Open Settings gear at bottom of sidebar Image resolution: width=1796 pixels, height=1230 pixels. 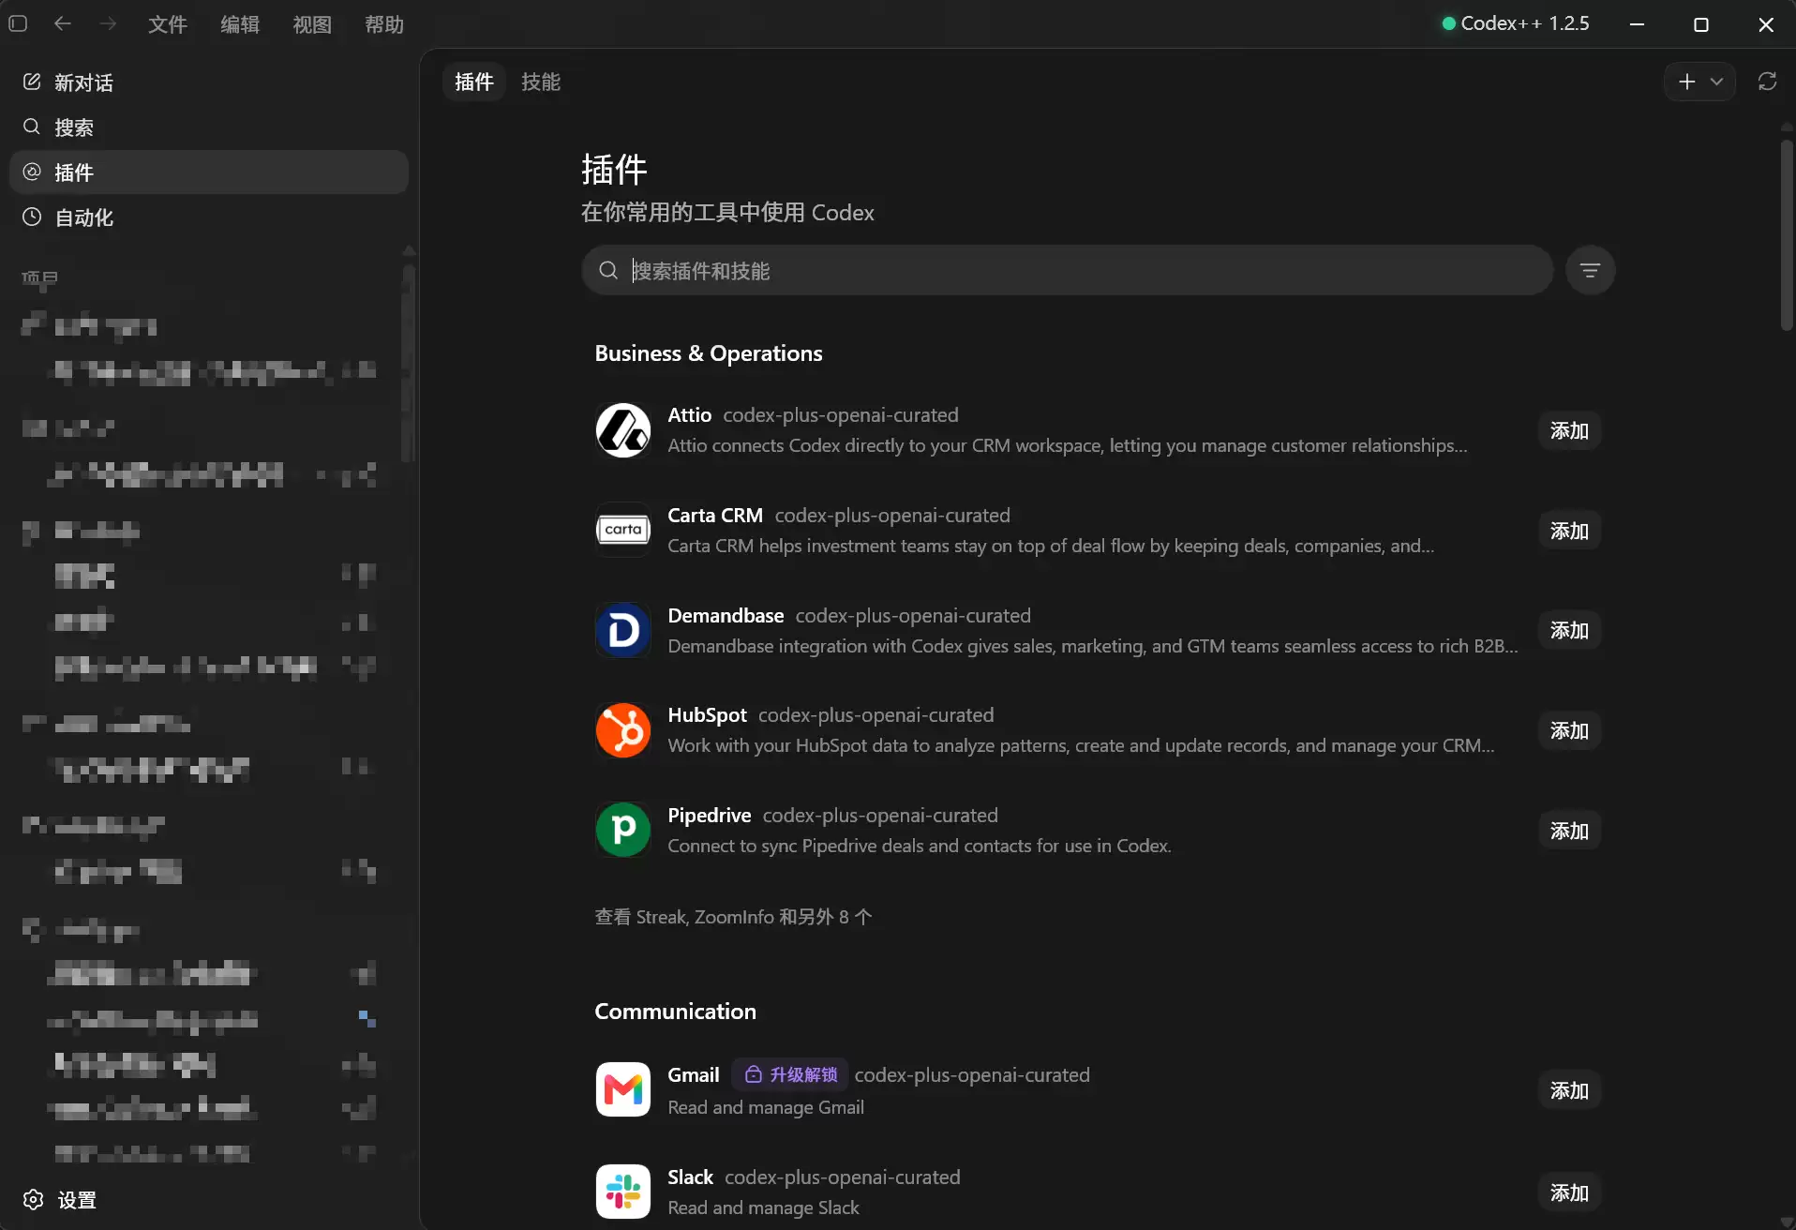pos(34,1200)
